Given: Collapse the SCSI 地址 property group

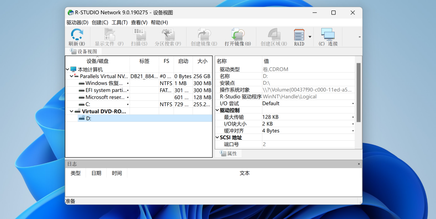Looking at the screenshot, I should pyautogui.click(x=218, y=137).
